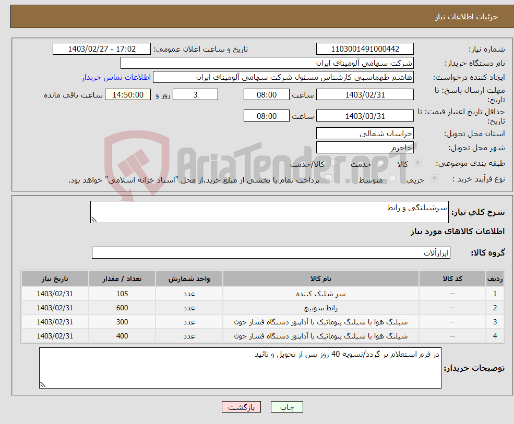Image resolution: width=514 pixels, height=424 pixels.
Task: Click the delivery city جاجرم field
Action: click(365, 148)
